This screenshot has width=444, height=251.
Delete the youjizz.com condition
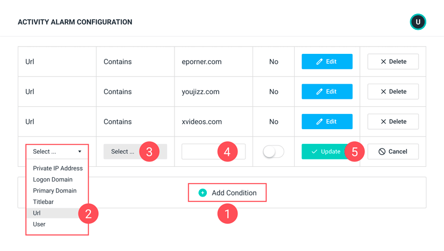[x=393, y=92]
